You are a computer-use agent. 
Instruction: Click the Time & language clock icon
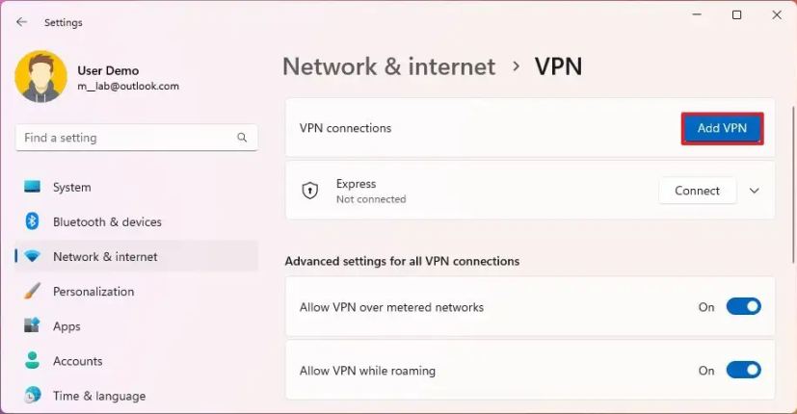(x=33, y=396)
